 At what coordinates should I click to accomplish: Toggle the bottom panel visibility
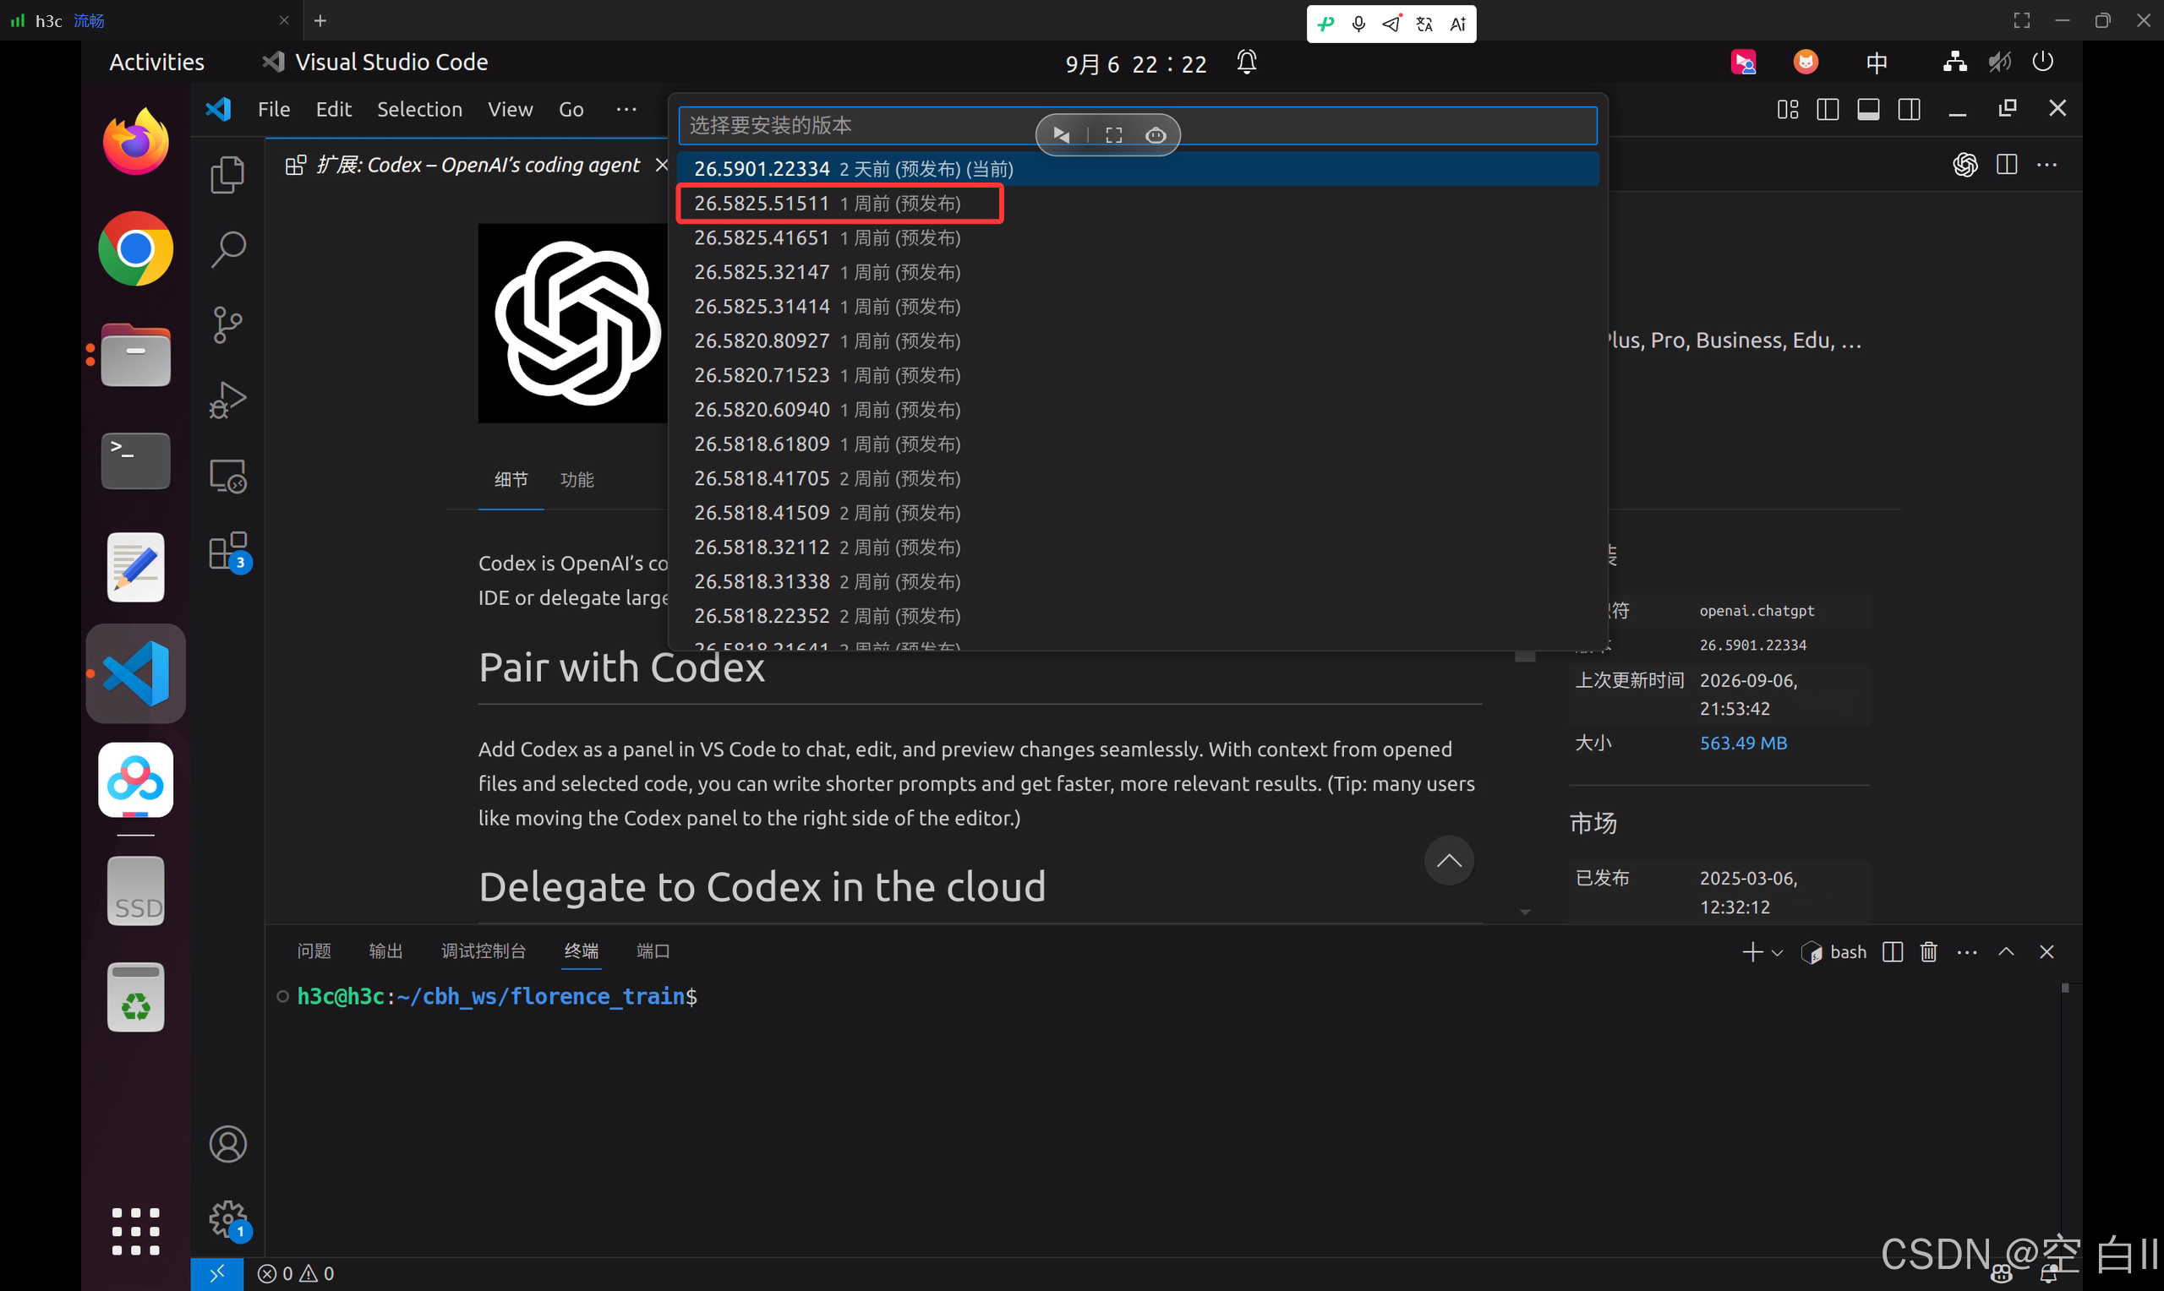(1868, 109)
